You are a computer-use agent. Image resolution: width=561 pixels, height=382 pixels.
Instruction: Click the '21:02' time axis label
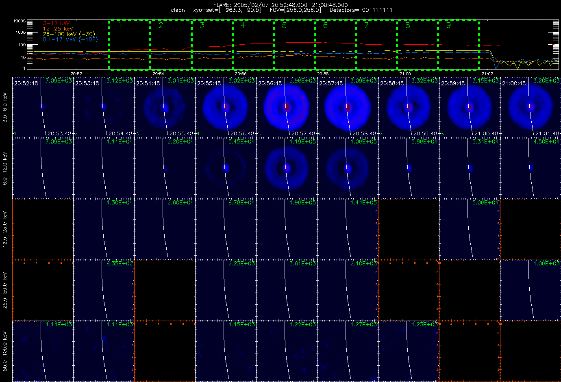pos(487,74)
